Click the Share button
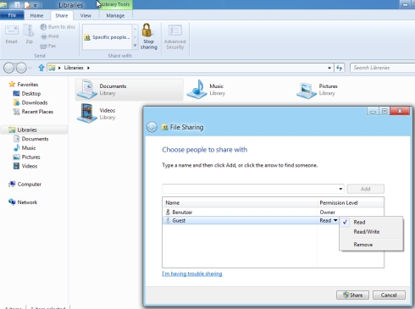Viewport: 415px width, 309px height. (352, 295)
